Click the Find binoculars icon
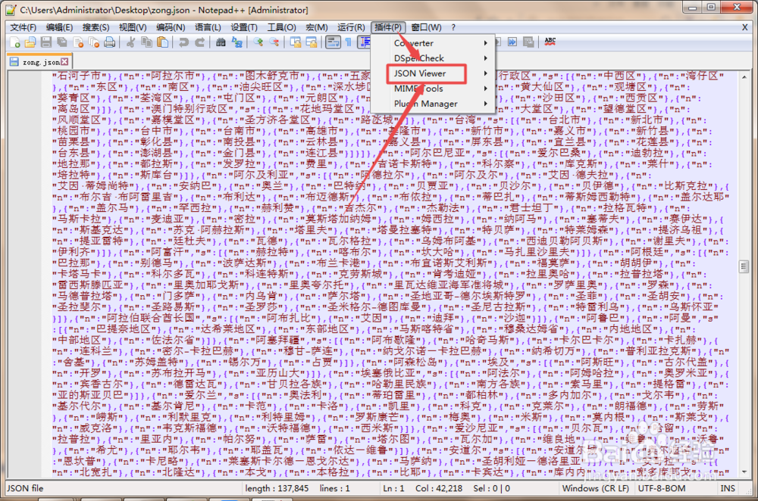Screen dimensions: 758x501 coord(221,42)
